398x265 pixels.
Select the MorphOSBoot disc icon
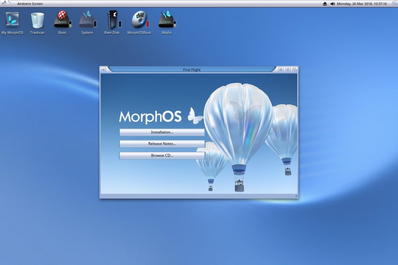point(139,23)
